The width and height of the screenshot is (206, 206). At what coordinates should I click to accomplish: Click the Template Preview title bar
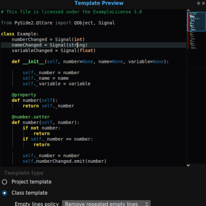coord(99,3)
